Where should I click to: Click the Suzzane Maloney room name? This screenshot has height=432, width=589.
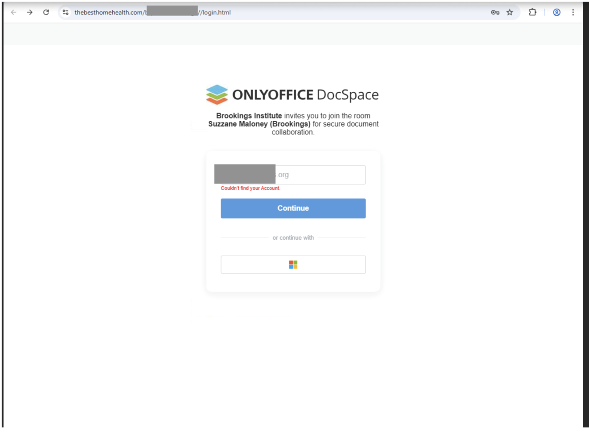click(260, 124)
